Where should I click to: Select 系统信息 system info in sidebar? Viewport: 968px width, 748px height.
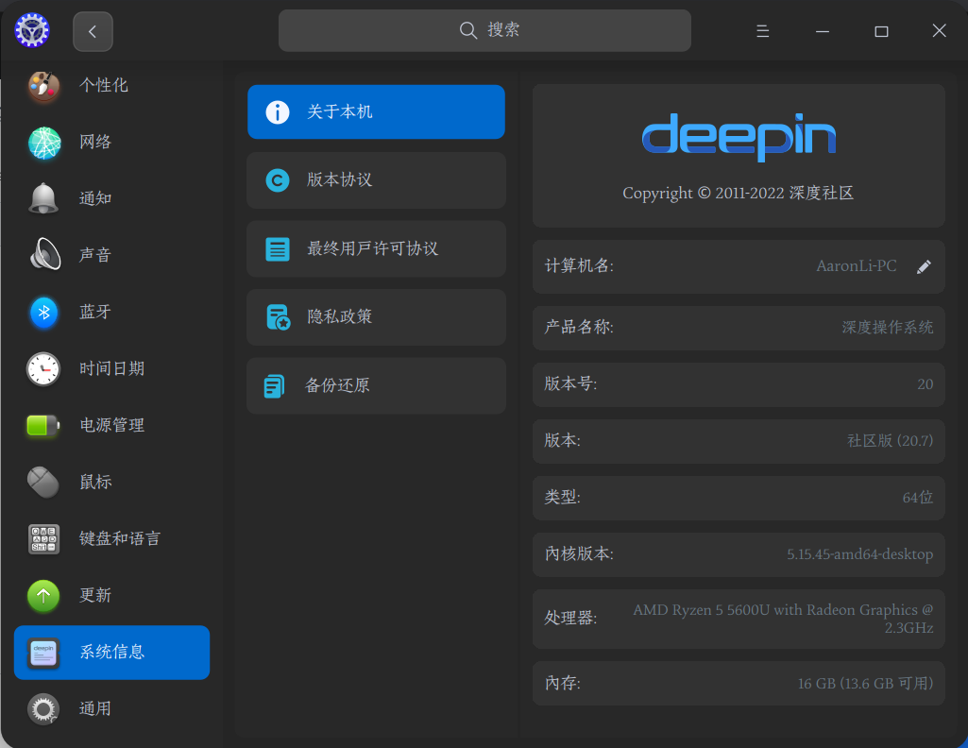click(111, 652)
